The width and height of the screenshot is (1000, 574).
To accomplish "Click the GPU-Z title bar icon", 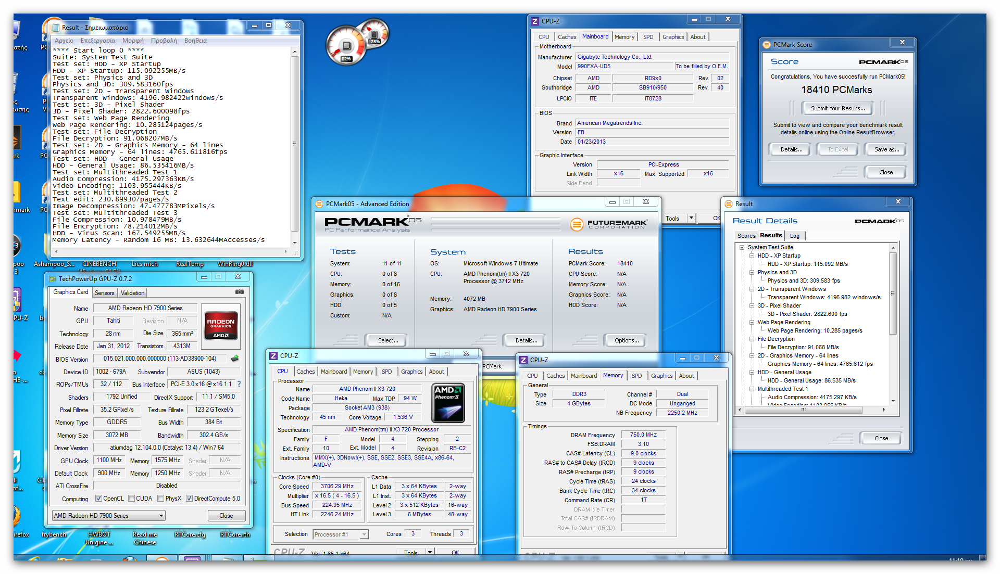I will pos(52,279).
